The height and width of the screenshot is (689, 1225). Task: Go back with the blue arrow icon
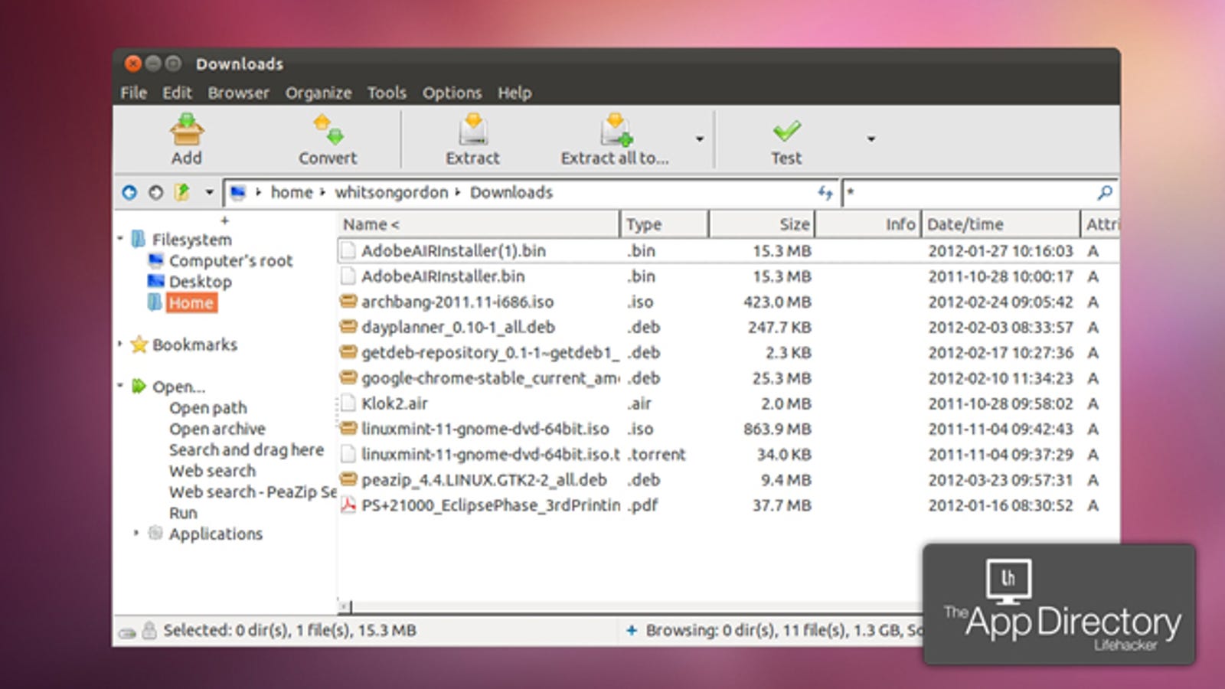coord(129,192)
